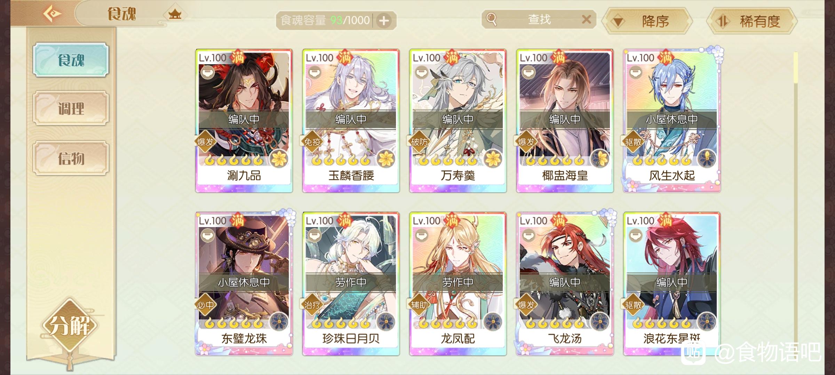Switch to the 信物 tab
Image resolution: width=835 pixels, height=375 pixels.
click(x=71, y=158)
